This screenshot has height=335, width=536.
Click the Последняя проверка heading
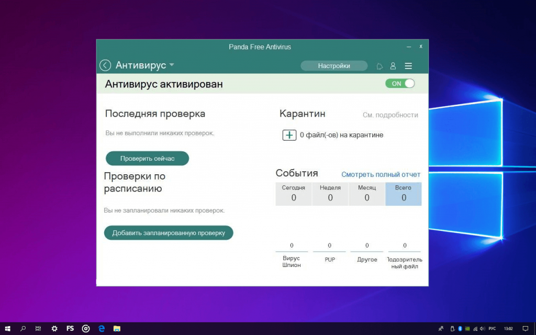click(x=155, y=114)
